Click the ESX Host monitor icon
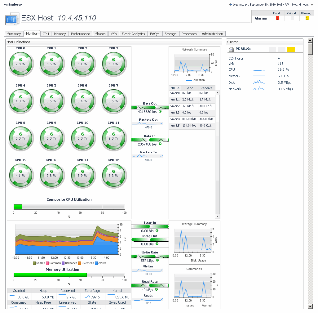 click(12, 19)
